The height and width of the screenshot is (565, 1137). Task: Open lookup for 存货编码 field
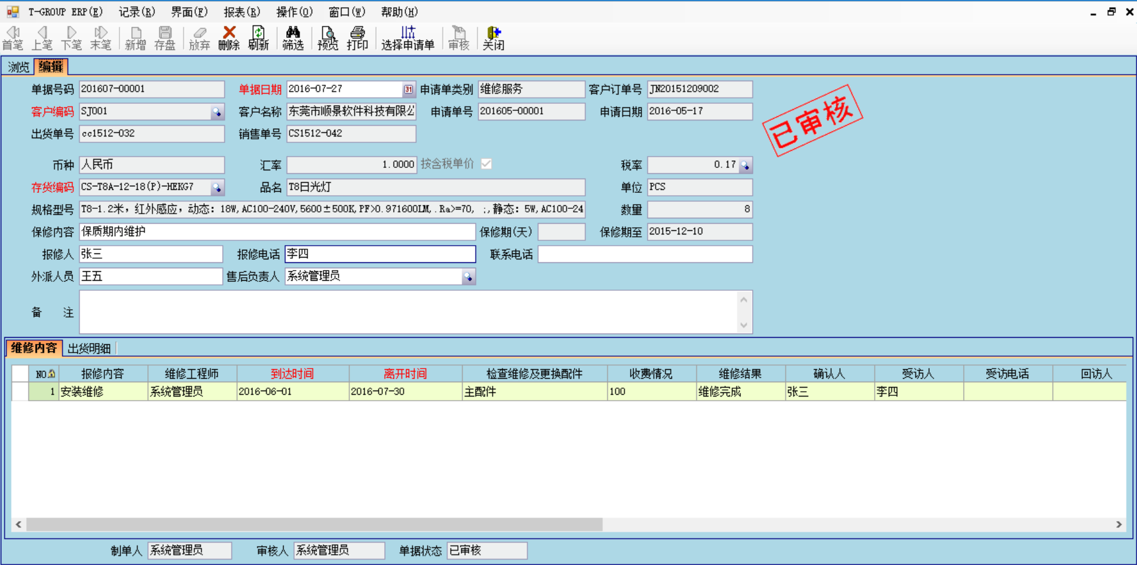(x=217, y=188)
